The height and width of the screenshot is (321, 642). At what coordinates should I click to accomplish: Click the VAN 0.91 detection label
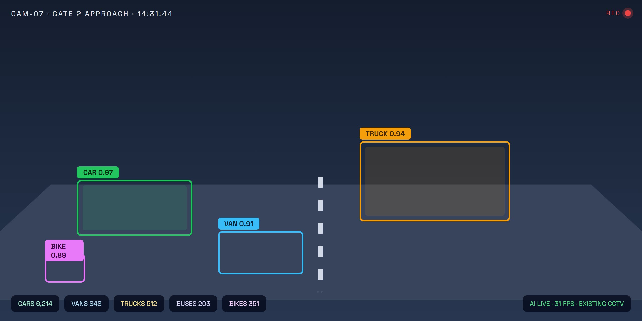point(239,224)
